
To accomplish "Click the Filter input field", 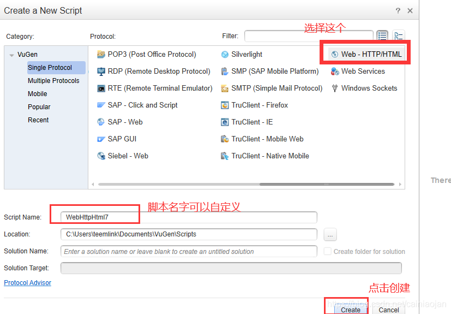I will point(309,36).
